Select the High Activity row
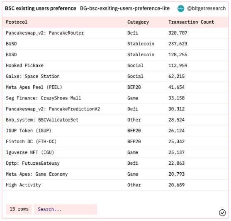This screenshot has height=221, width=231. [115, 185]
